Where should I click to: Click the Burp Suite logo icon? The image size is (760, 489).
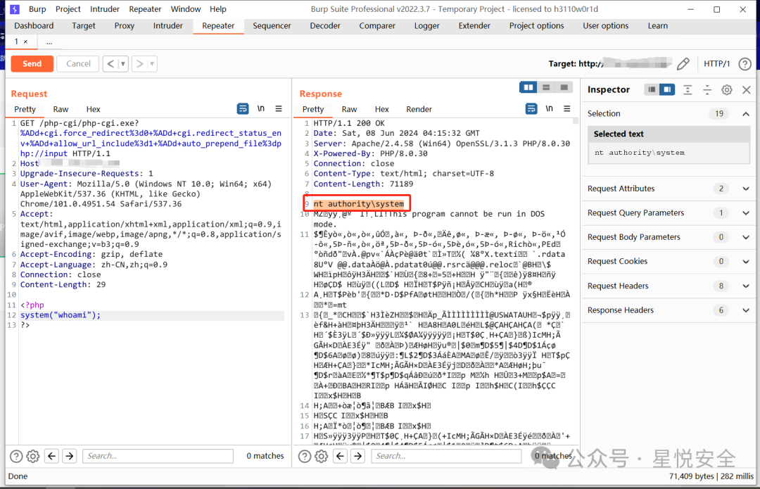(15, 9)
